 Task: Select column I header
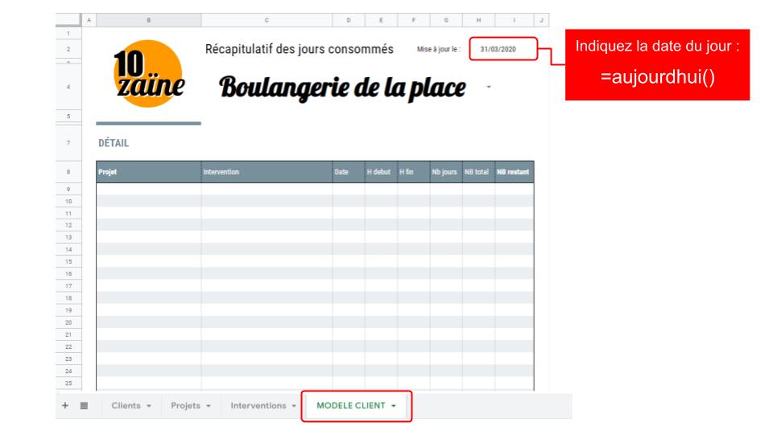coord(515,20)
